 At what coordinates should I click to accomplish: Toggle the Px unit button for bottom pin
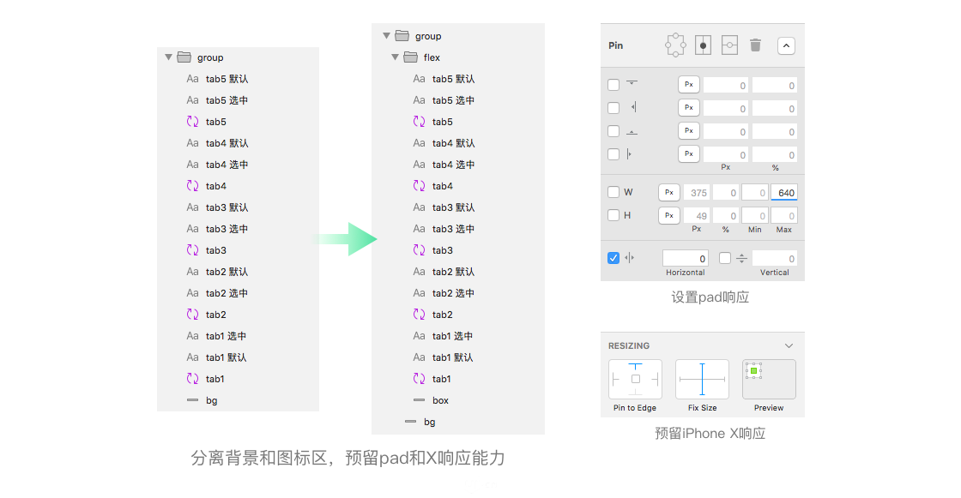pos(689,131)
